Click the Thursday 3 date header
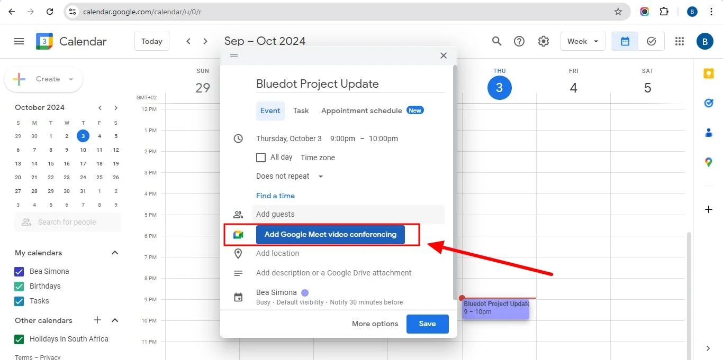 tap(499, 87)
